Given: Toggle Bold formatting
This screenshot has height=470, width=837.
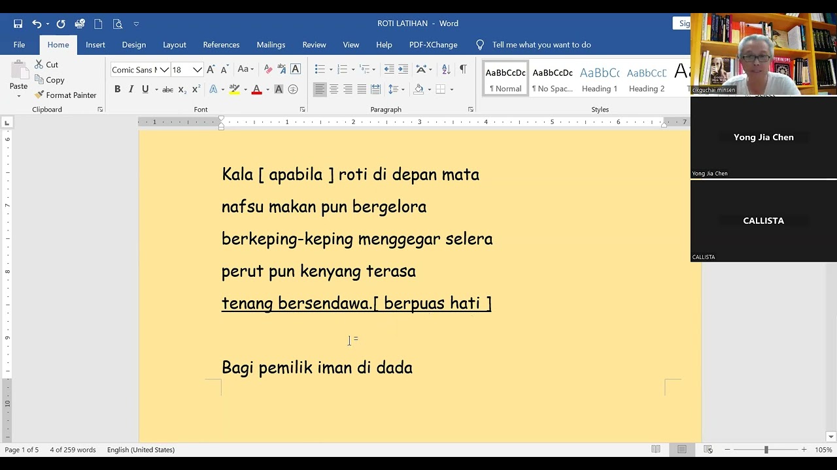Looking at the screenshot, I should click(117, 89).
